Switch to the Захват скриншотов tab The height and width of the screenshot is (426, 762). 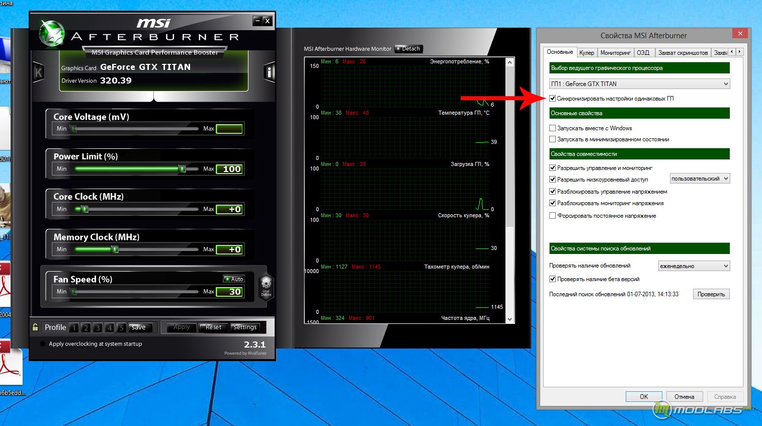(x=683, y=53)
